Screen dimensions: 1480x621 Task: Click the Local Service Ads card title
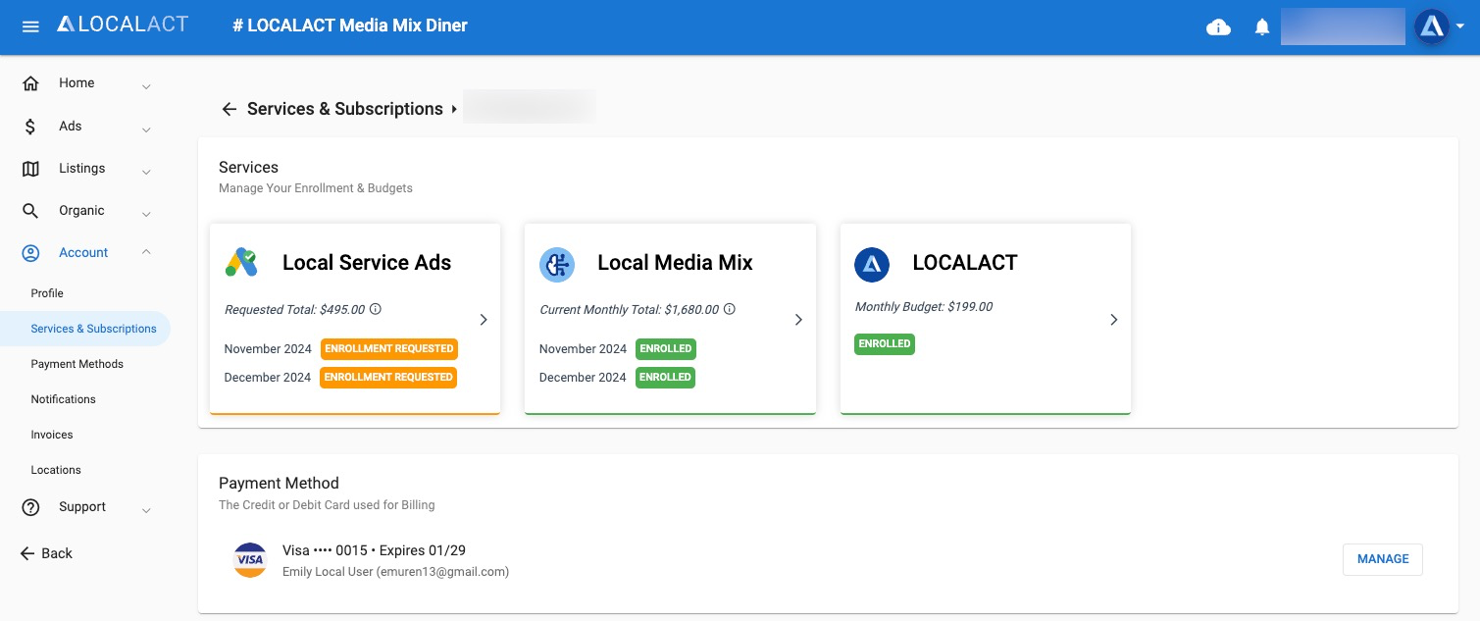367,263
